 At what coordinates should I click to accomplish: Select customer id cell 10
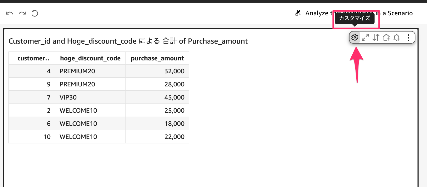coord(32,137)
